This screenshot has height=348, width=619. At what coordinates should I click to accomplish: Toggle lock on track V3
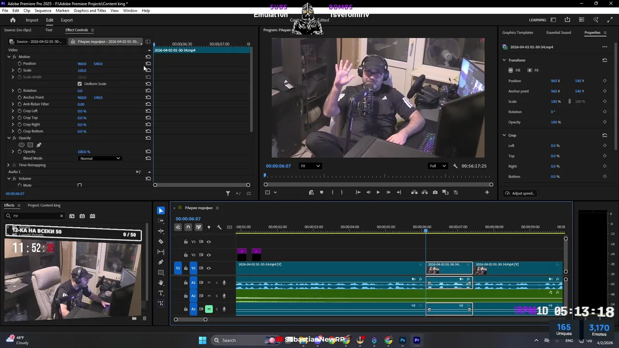[x=186, y=242]
